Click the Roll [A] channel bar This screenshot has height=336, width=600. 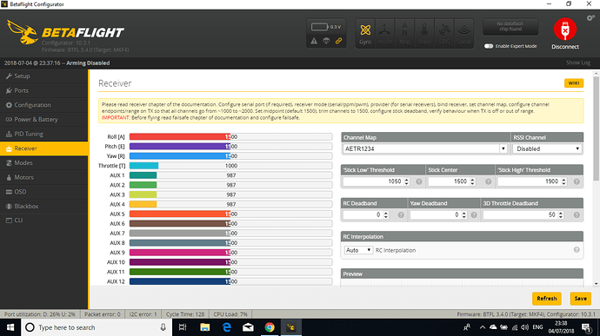[x=230, y=137]
